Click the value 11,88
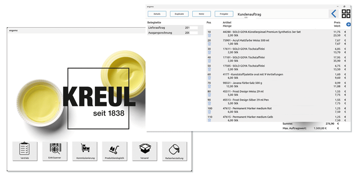This screenshot has width=357, height=178. (x=337, y=87)
